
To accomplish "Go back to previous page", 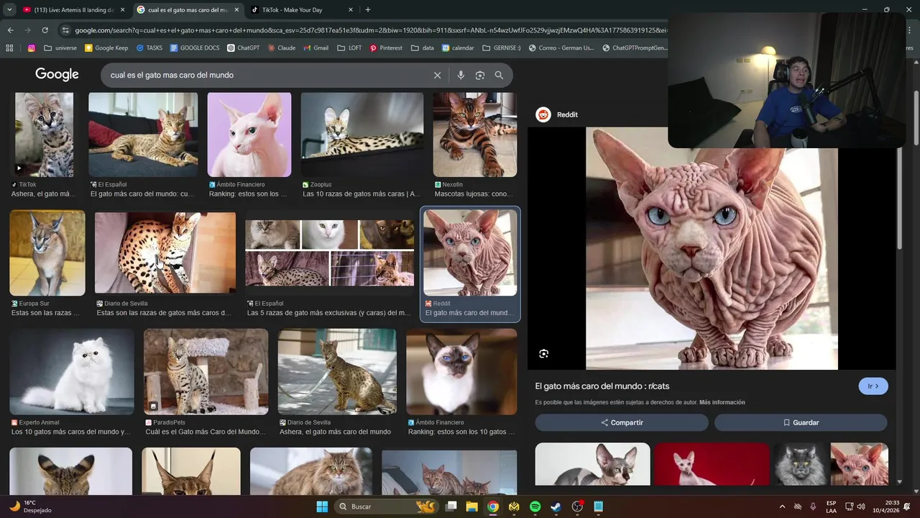I will coord(10,30).
